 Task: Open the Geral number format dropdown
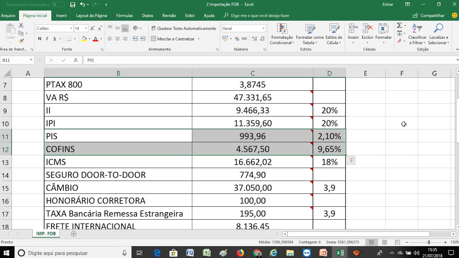click(263, 28)
